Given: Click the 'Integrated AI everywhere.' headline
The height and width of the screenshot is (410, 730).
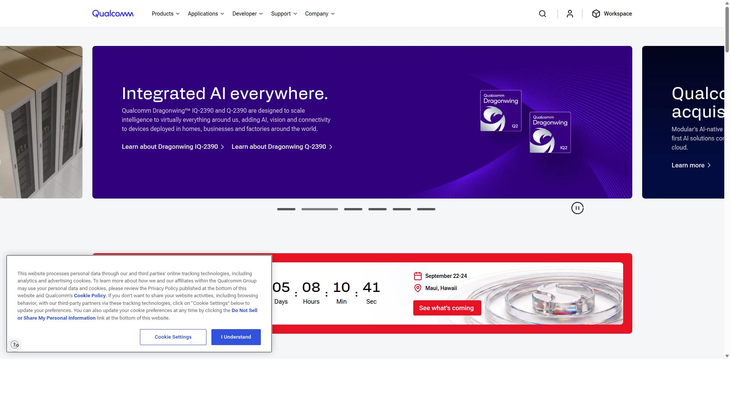Looking at the screenshot, I should click(225, 93).
